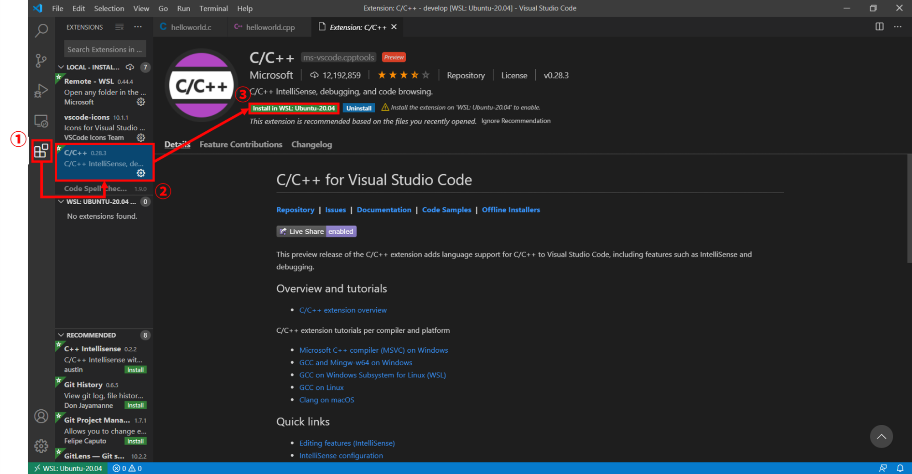Open the Issues link
The height and width of the screenshot is (474, 912).
335,210
